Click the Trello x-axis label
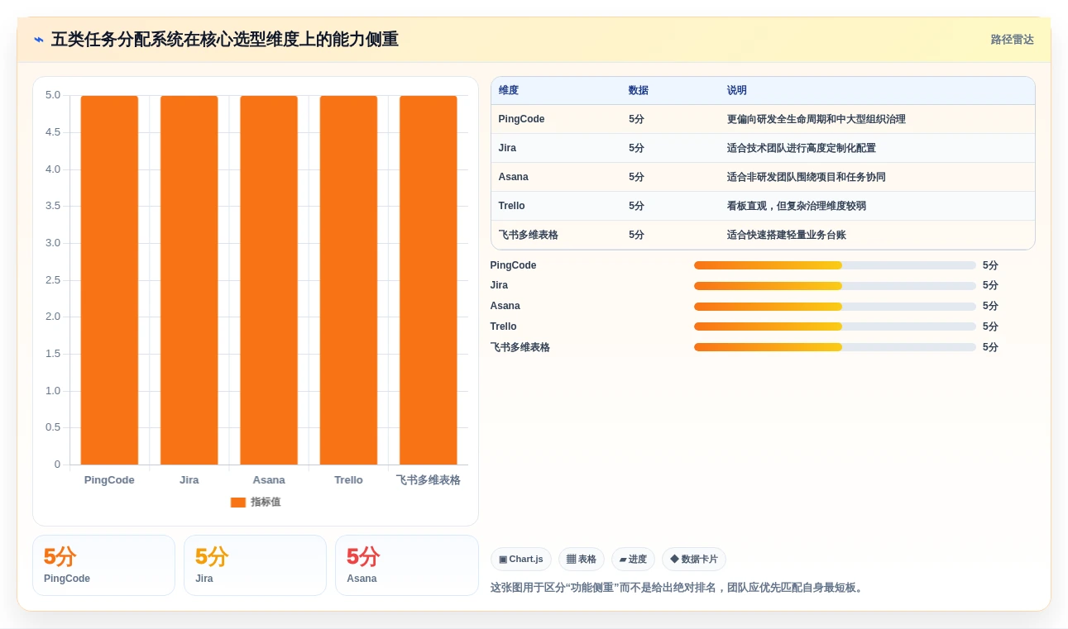The height and width of the screenshot is (629, 1068). click(x=348, y=480)
